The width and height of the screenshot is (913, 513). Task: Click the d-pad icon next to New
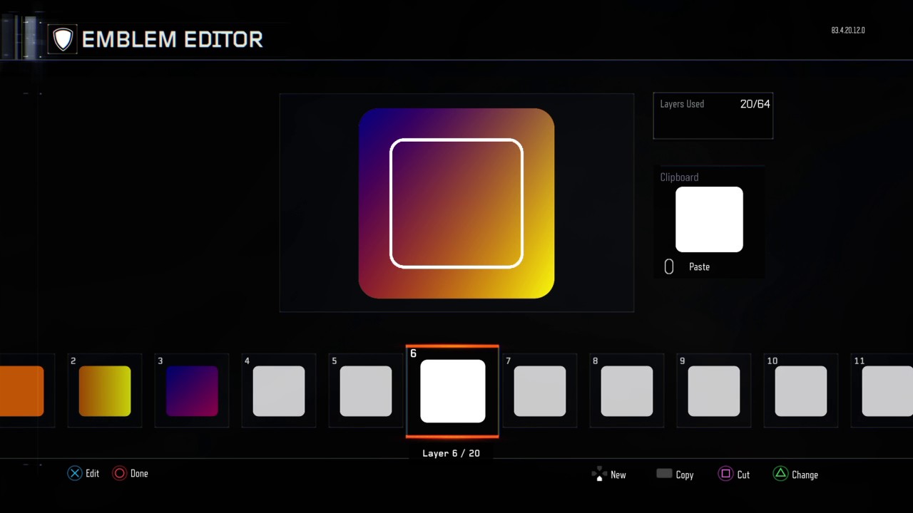[x=599, y=475]
